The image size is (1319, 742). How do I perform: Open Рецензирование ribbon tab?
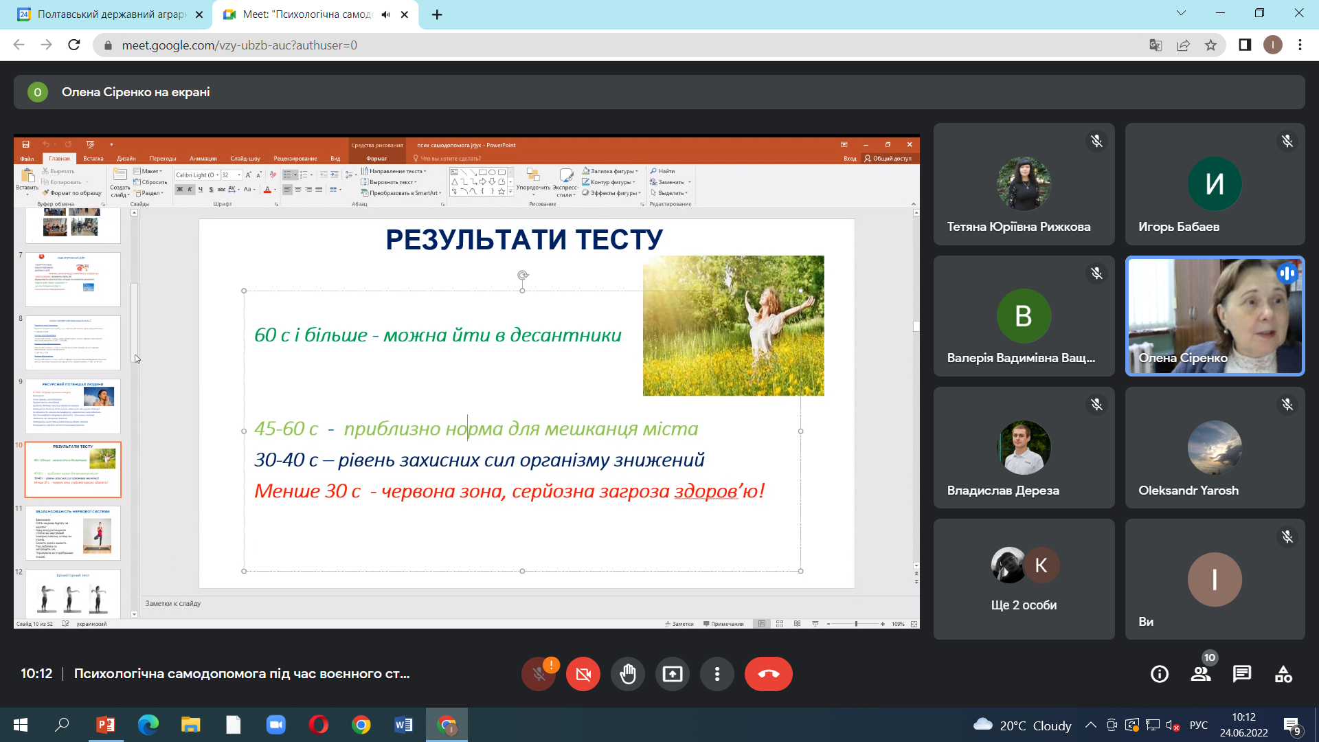point(295,158)
